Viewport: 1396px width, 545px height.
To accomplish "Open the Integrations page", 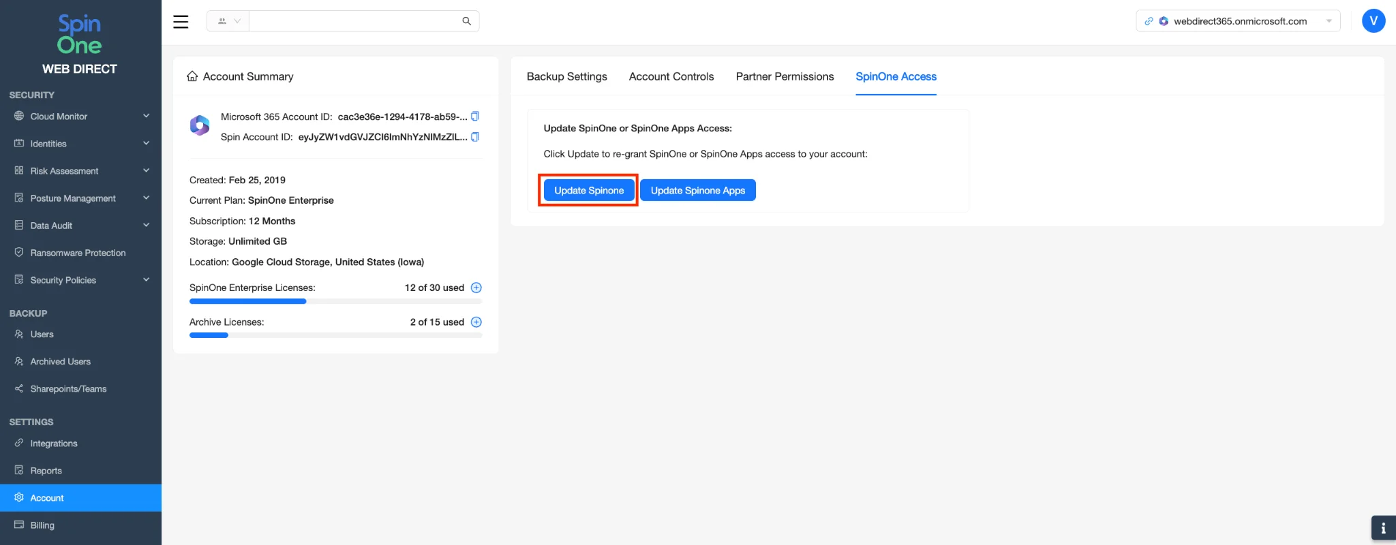I will point(80,443).
